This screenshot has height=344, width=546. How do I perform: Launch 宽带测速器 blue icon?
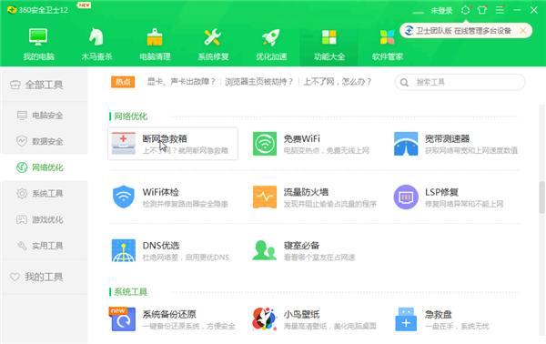(x=406, y=144)
